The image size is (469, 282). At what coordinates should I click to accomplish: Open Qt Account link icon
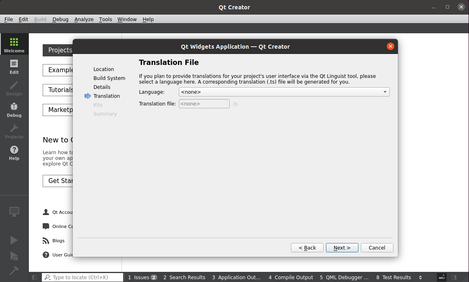pos(46,212)
